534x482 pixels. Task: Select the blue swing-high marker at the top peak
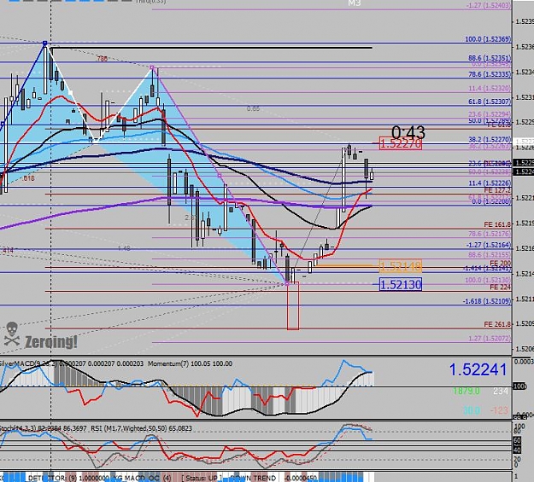point(45,44)
